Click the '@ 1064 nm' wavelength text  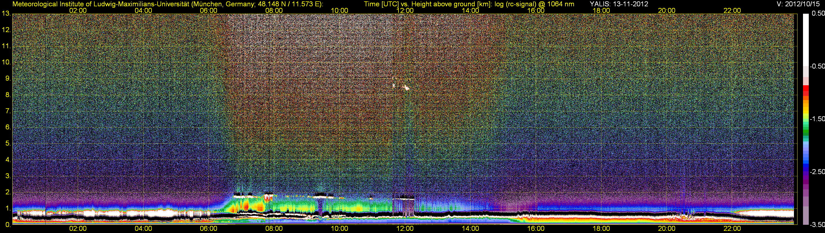(556, 4)
